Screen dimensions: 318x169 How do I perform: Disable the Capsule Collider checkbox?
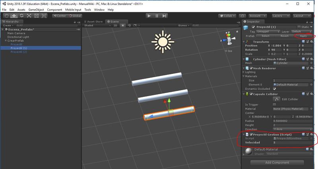[251, 94]
